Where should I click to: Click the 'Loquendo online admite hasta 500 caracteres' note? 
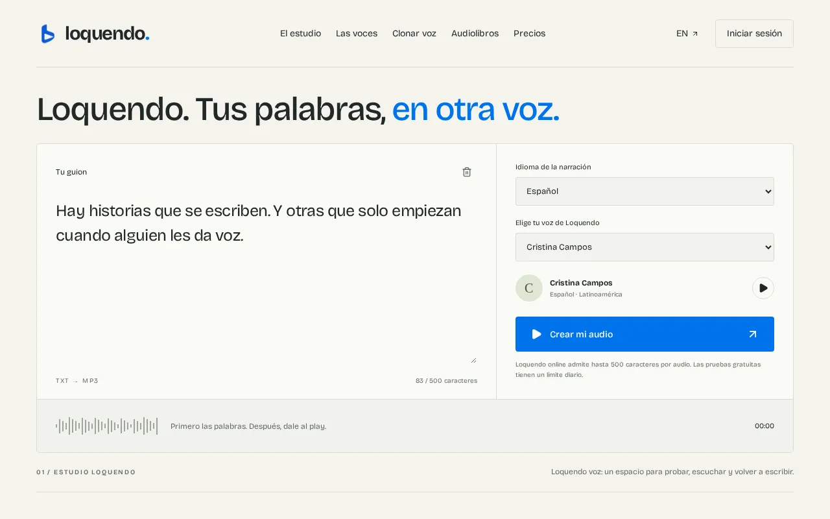[x=638, y=370]
